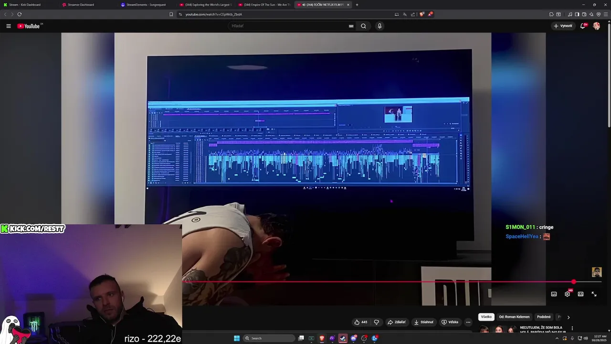Click the youtube.com address bar URL
This screenshot has width=611, height=344.
[x=214, y=14]
